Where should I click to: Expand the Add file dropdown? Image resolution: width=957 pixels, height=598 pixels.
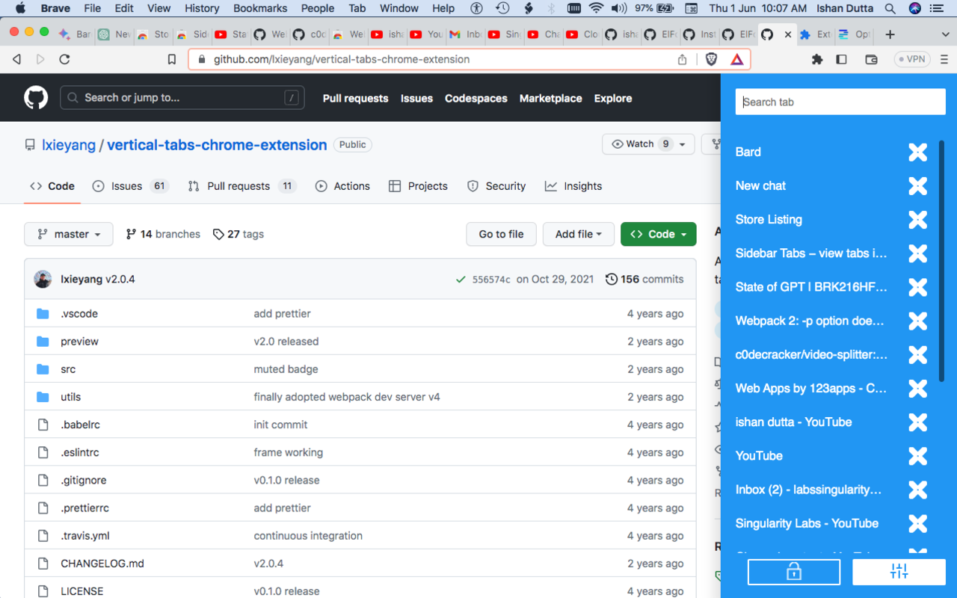pos(578,234)
